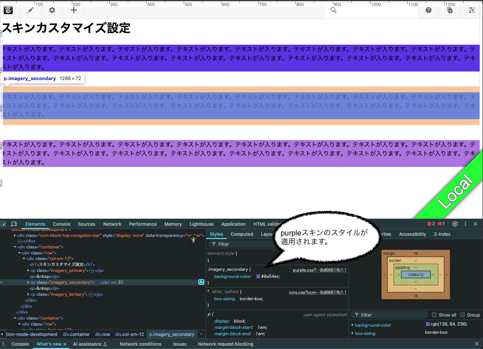Collapse the second div container node
Image resolution: width=483 pixels, height=349 pixels.
click(15, 318)
